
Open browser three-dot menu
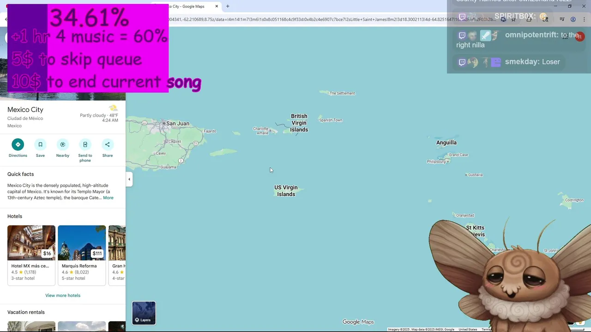(584, 19)
